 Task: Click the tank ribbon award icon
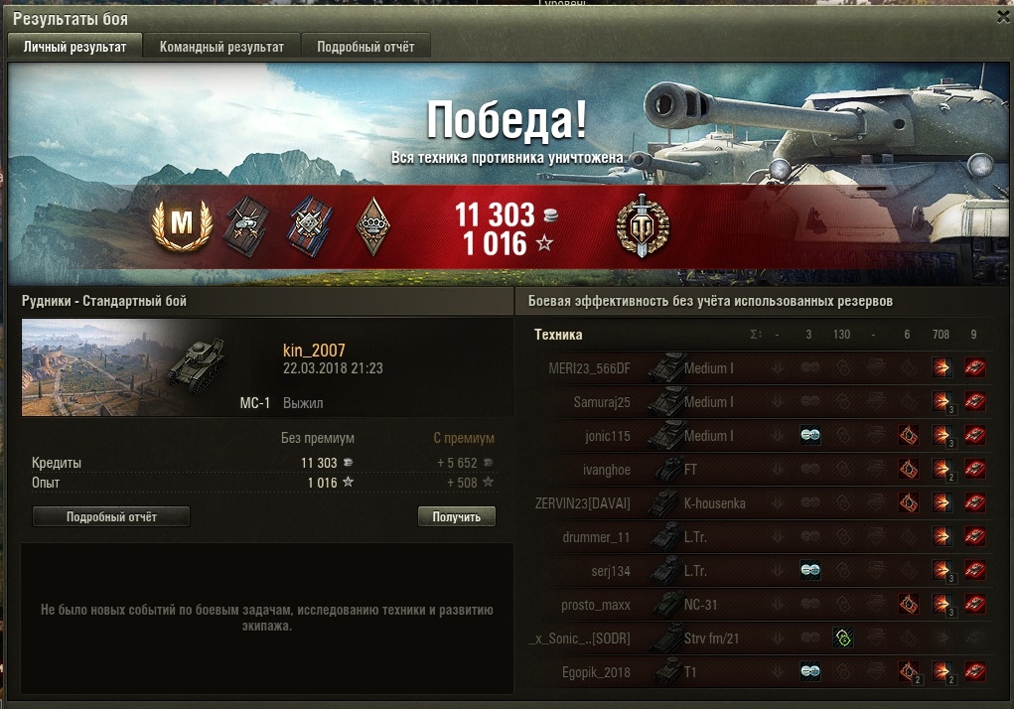[x=246, y=226]
